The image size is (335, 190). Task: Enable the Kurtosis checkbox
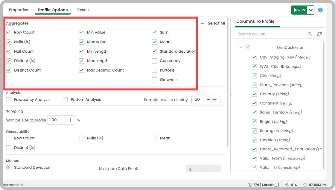click(x=154, y=70)
